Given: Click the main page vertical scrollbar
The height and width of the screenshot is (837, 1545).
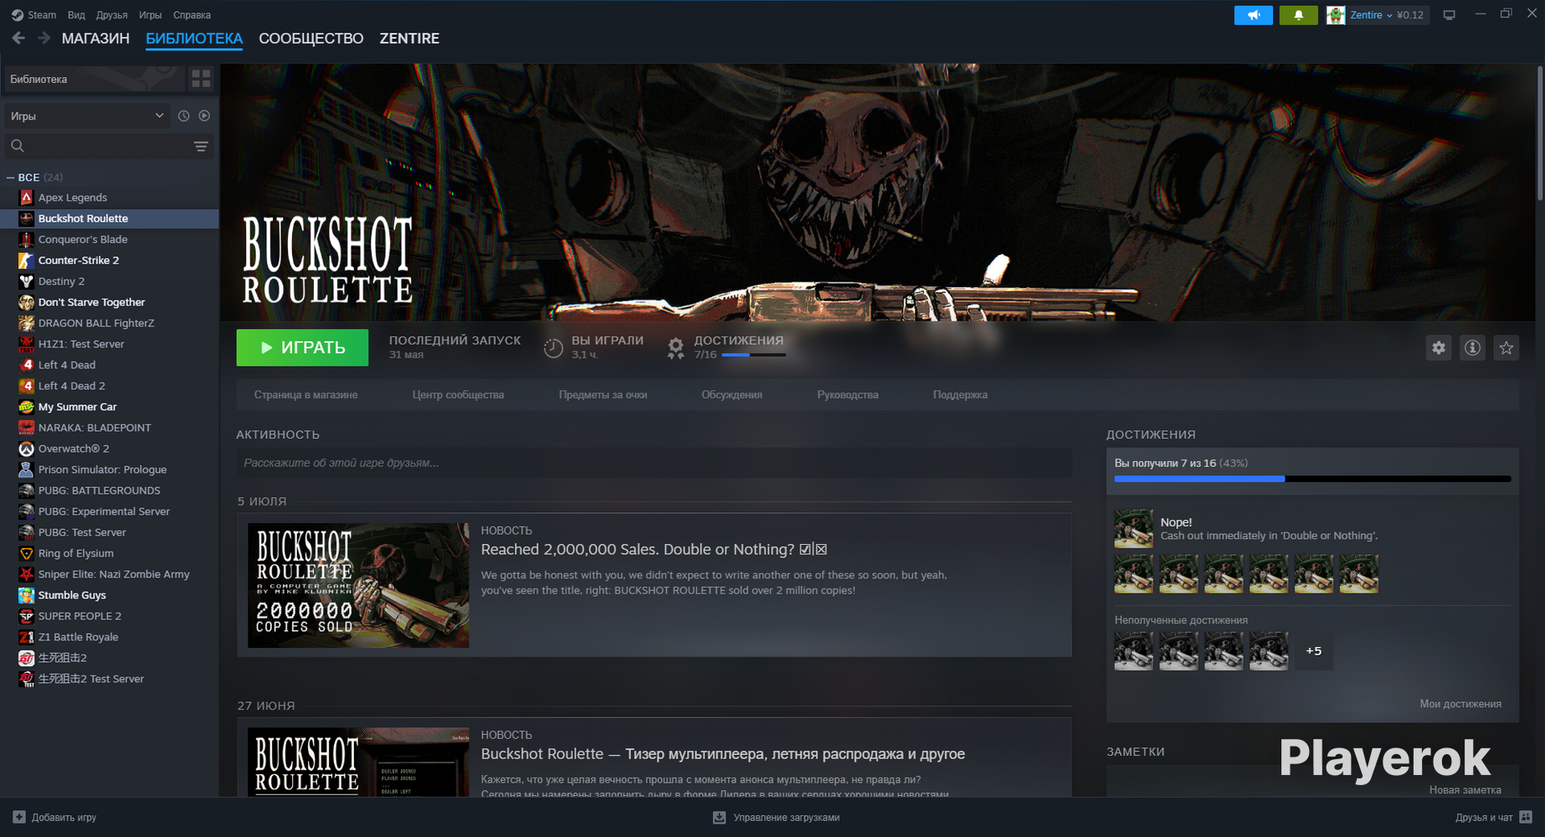Looking at the screenshot, I should pos(1540,134).
